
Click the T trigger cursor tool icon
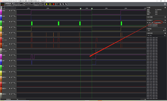(x=58, y=4)
